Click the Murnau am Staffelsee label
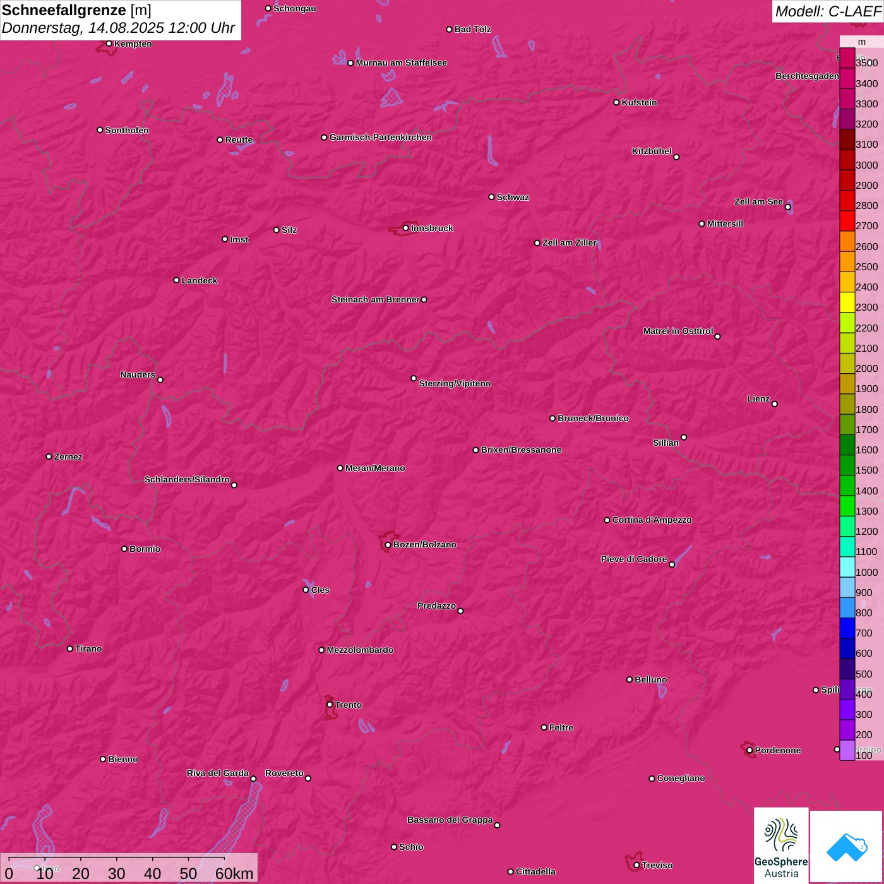Viewport: 884px width, 884px height. [x=401, y=63]
